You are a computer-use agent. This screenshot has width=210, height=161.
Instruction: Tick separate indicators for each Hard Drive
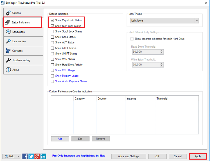132,39
